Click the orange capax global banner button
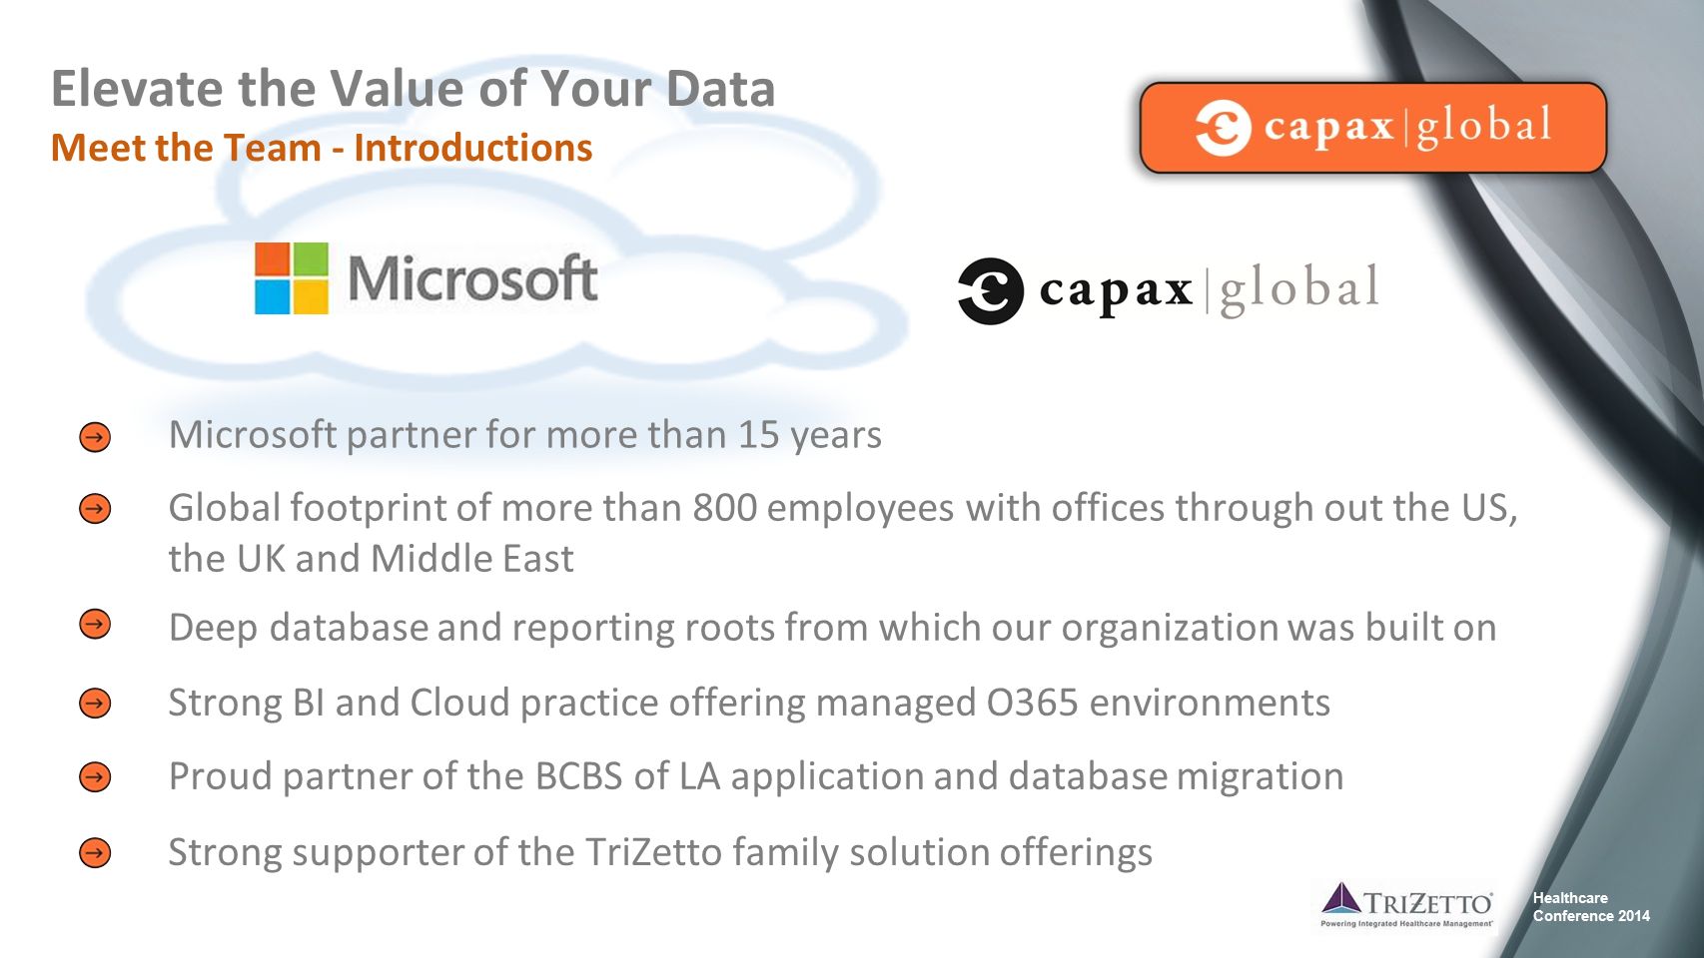 tap(1373, 128)
